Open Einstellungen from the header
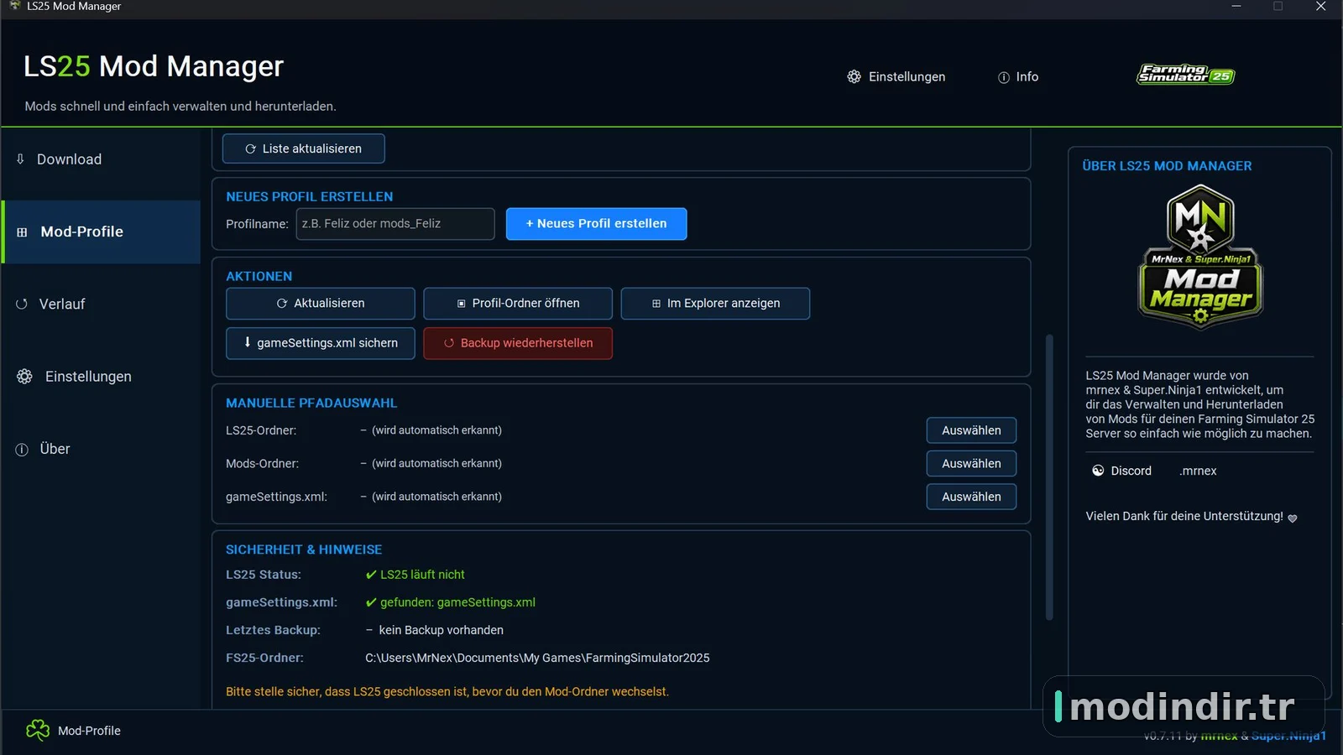Image resolution: width=1343 pixels, height=755 pixels. (896, 76)
